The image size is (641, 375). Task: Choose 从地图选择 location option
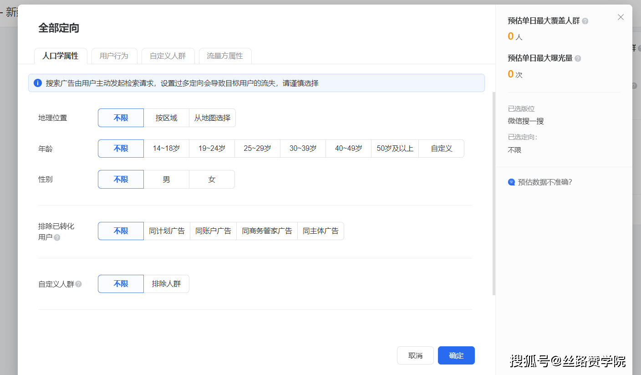pyautogui.click(x=212, y=118)
